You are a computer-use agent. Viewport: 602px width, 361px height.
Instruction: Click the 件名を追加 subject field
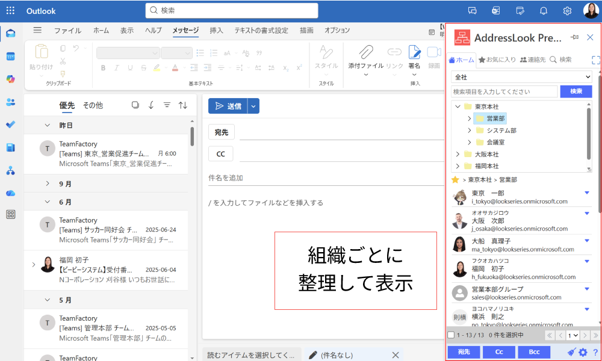(x=325, y=178)
